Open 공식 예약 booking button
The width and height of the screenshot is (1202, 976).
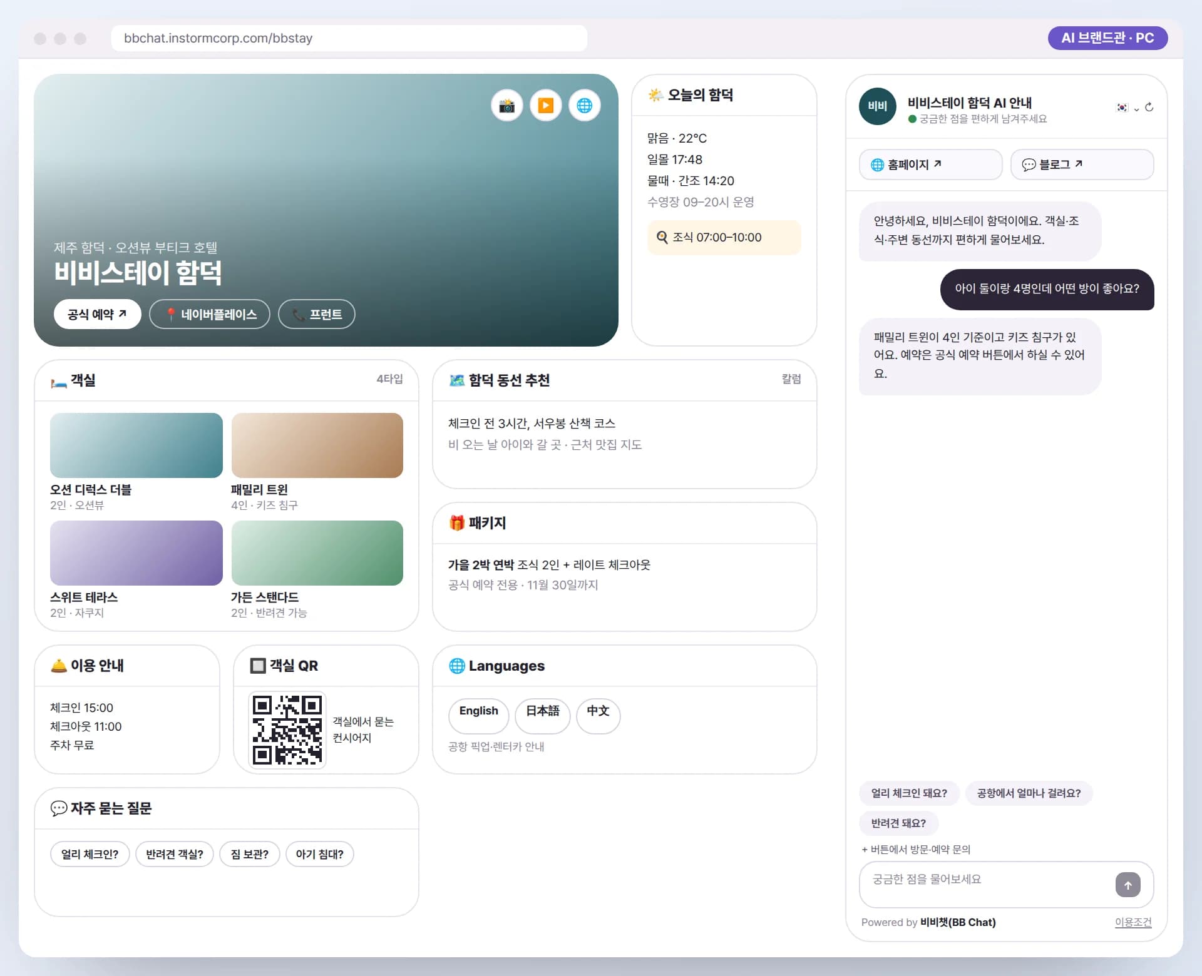[97, 314]
